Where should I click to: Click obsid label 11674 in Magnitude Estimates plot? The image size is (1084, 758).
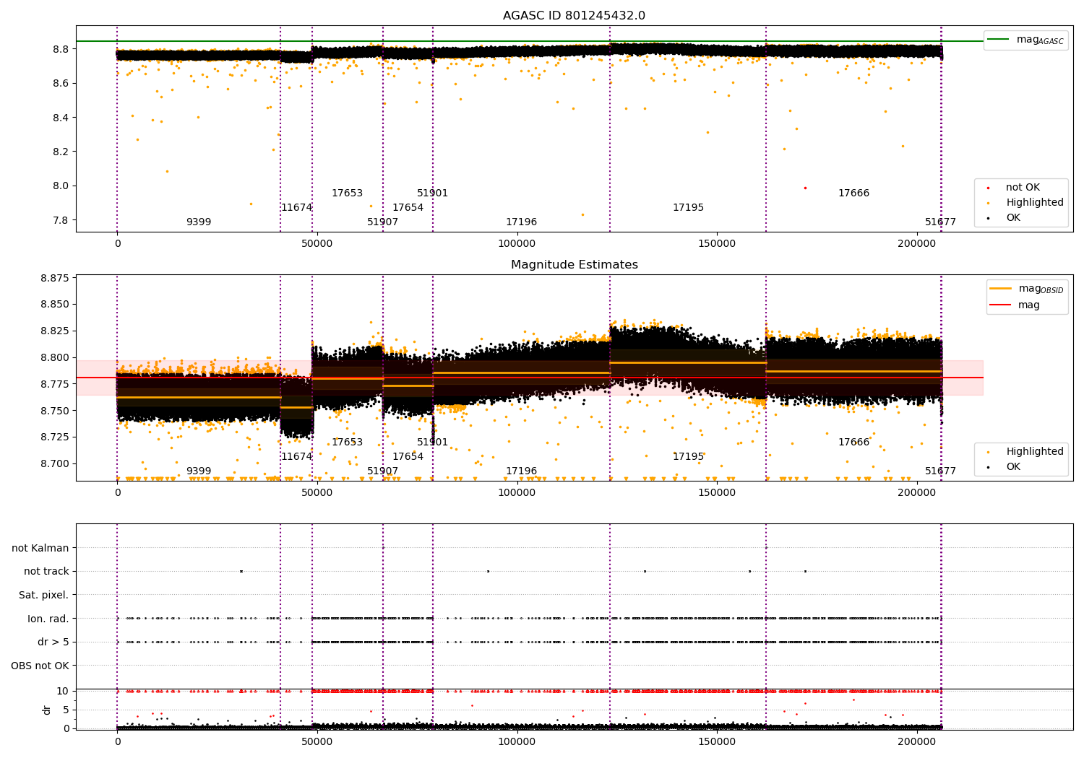pyautogui.click(x=296, y=457)
